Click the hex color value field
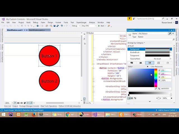 pos(166,88)
